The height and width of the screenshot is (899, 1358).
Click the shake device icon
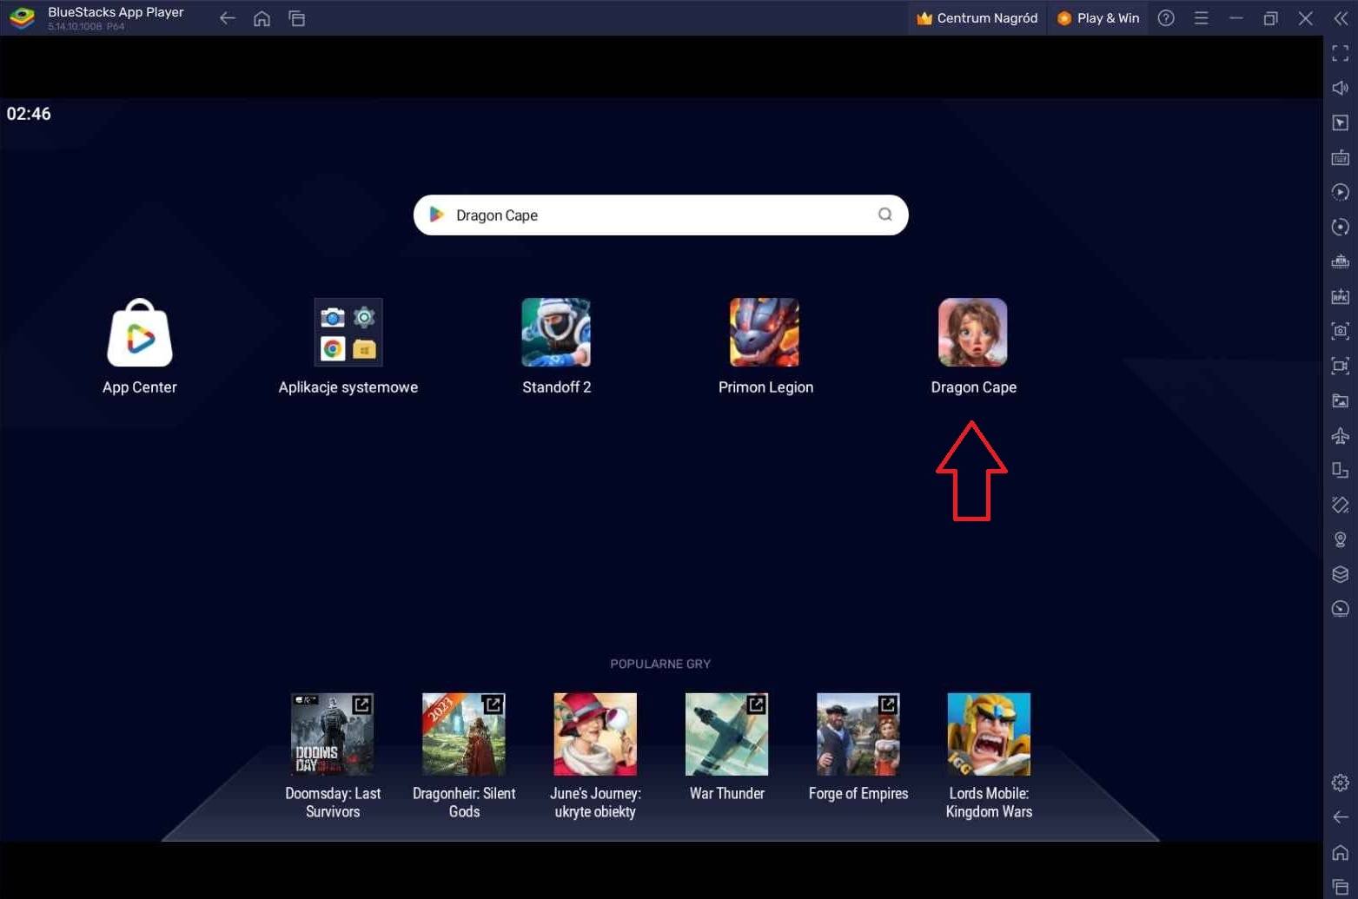1340,505
